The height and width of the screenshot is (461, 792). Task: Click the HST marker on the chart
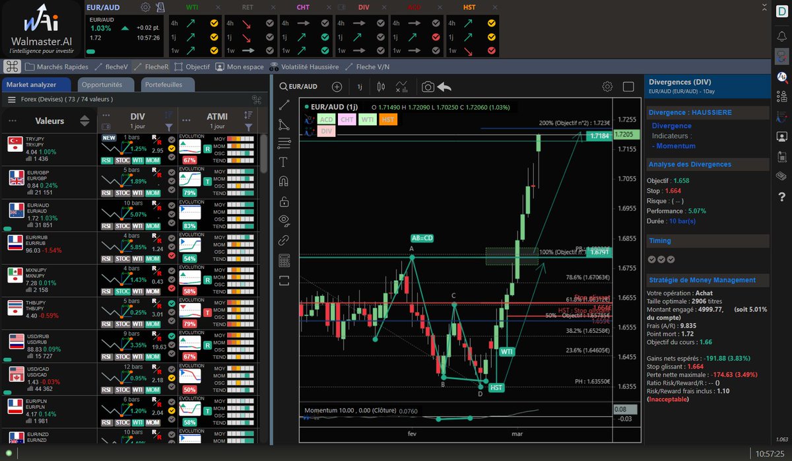496,387
